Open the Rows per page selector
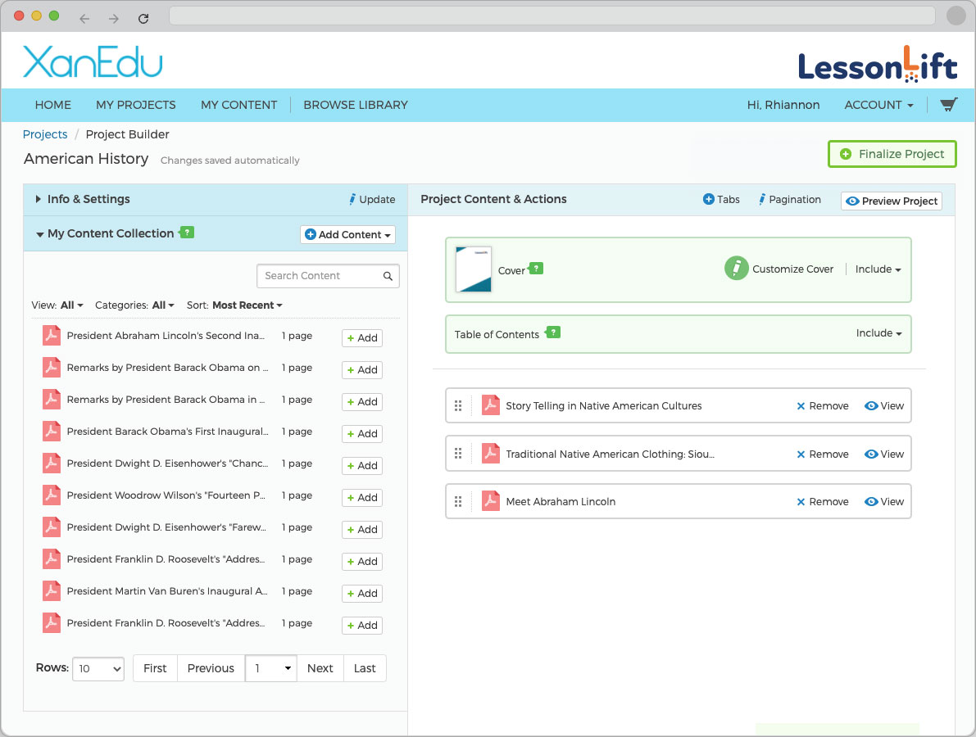 click(98, 668)
